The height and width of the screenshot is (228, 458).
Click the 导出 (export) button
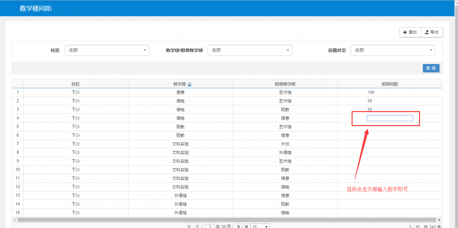pyautogui.click(x=431, y=32)
